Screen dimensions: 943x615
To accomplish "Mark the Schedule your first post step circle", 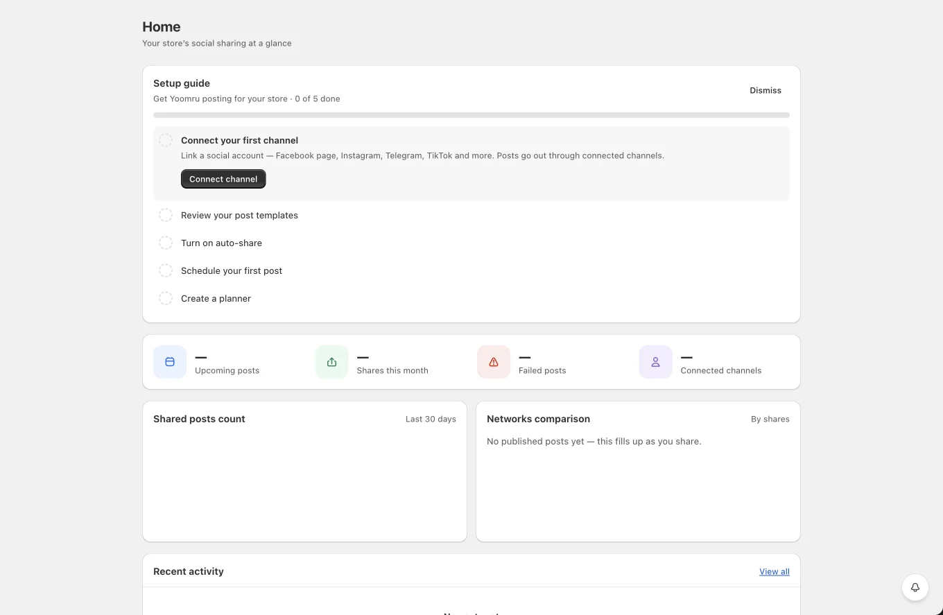I will 166,270.
